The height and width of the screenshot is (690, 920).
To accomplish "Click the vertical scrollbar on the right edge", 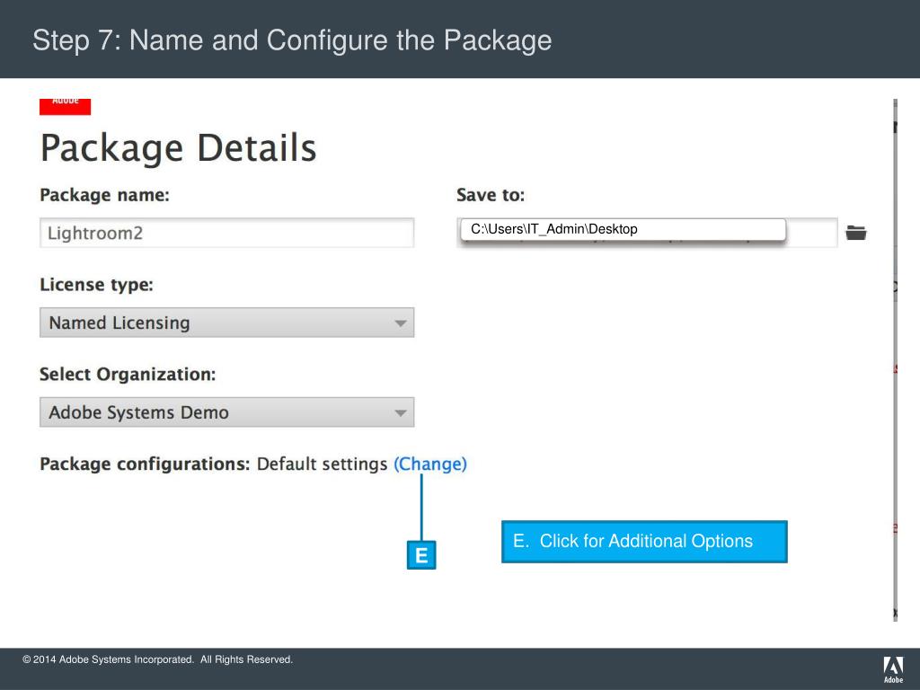I will coord(895,359).
